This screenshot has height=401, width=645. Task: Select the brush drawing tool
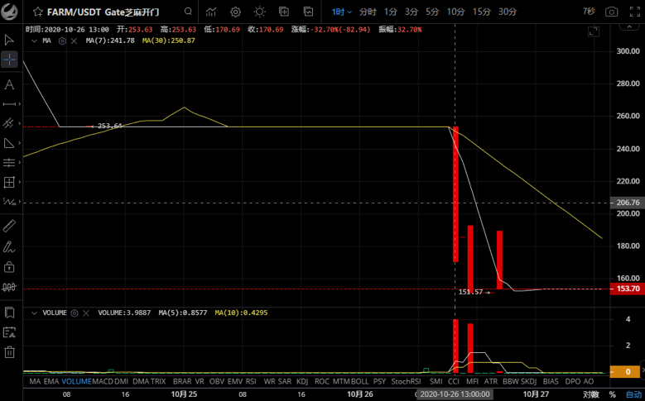[x=9, y=246]
